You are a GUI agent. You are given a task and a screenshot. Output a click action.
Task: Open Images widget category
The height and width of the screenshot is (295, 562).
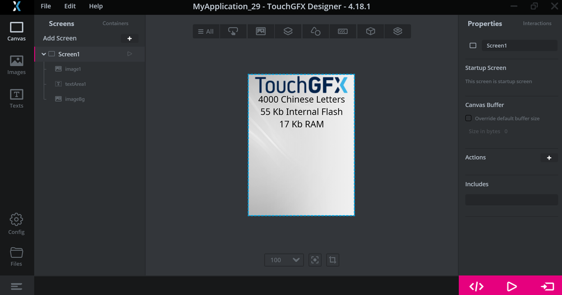click(x=261, y=31)
